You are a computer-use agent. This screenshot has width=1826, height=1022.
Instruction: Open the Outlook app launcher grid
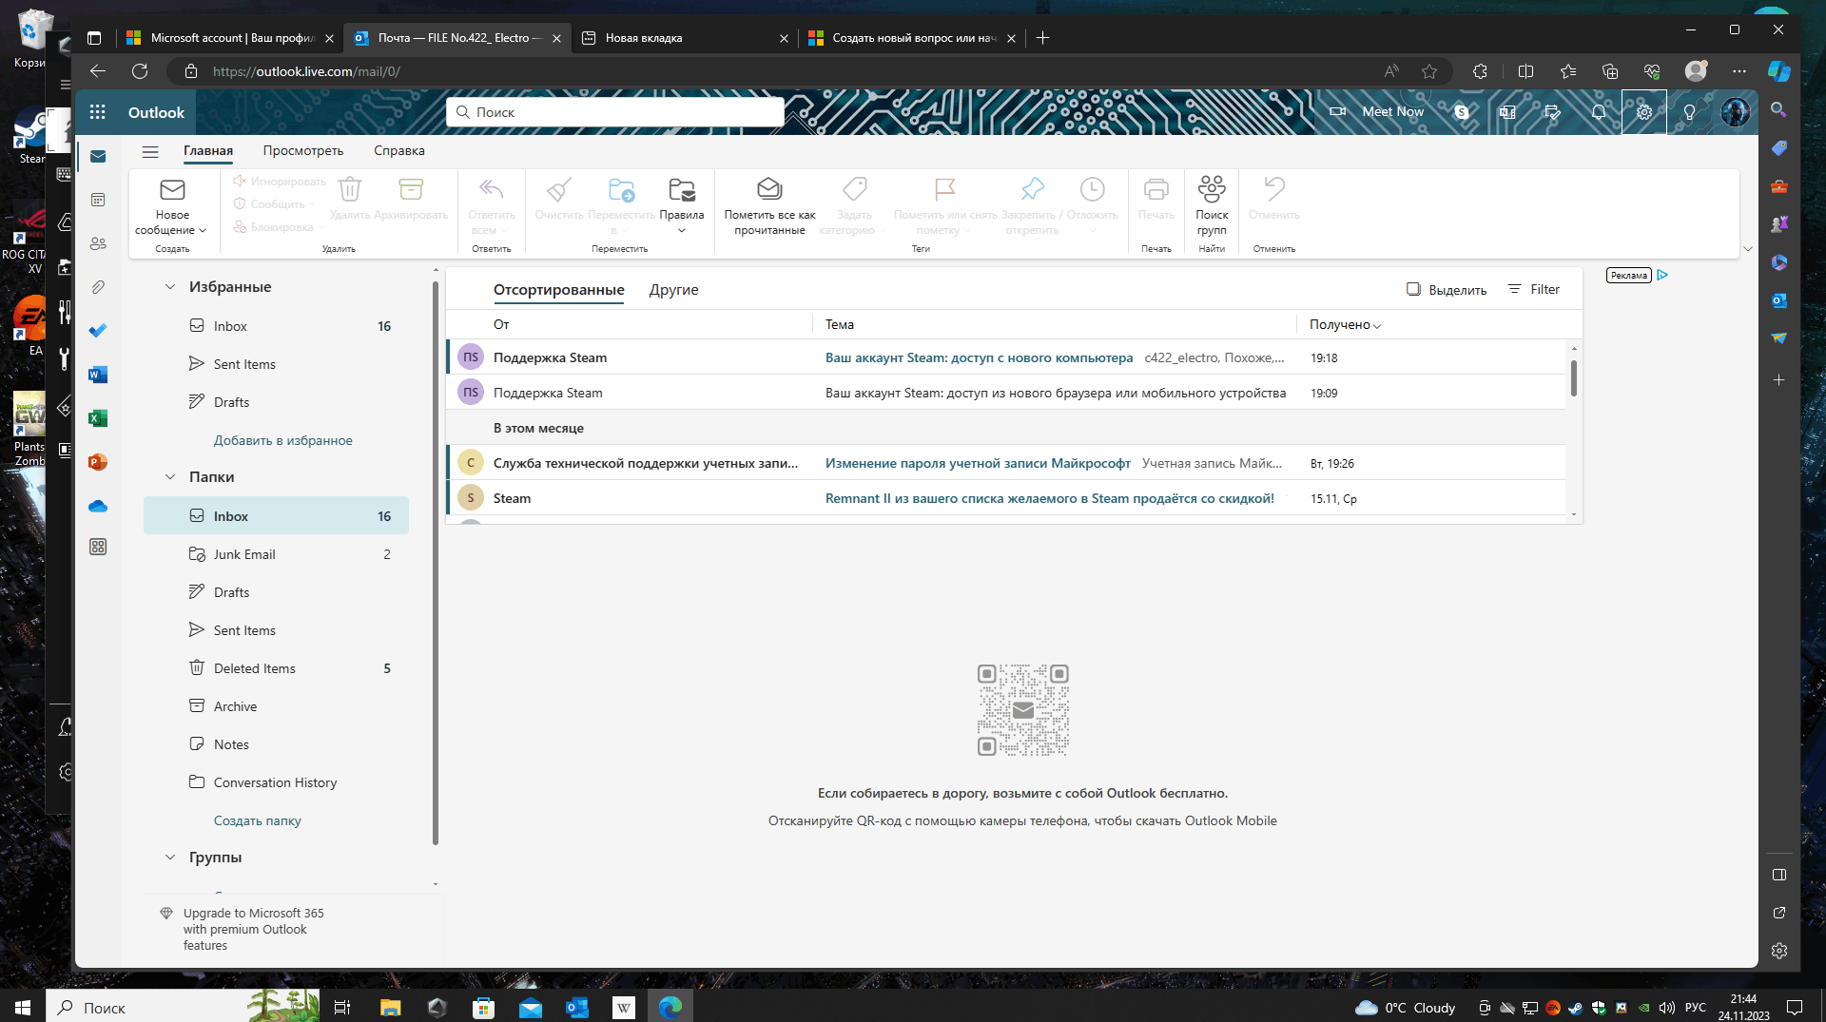tap(97, 112)
